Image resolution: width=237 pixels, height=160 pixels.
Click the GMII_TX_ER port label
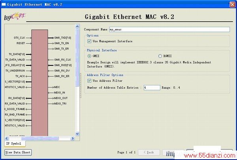point(62,49)
